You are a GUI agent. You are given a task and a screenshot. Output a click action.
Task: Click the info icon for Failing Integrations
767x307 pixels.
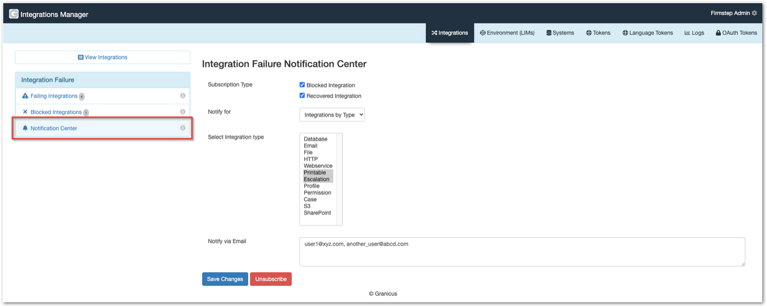click(x=183, y=96)
